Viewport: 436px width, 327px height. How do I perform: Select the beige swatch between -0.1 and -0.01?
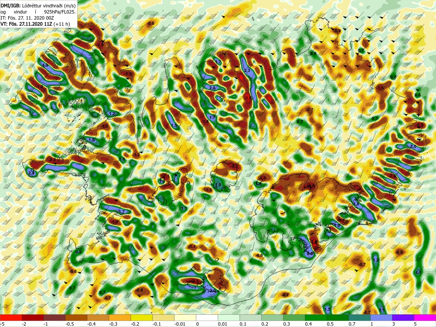tap(163, 318)
